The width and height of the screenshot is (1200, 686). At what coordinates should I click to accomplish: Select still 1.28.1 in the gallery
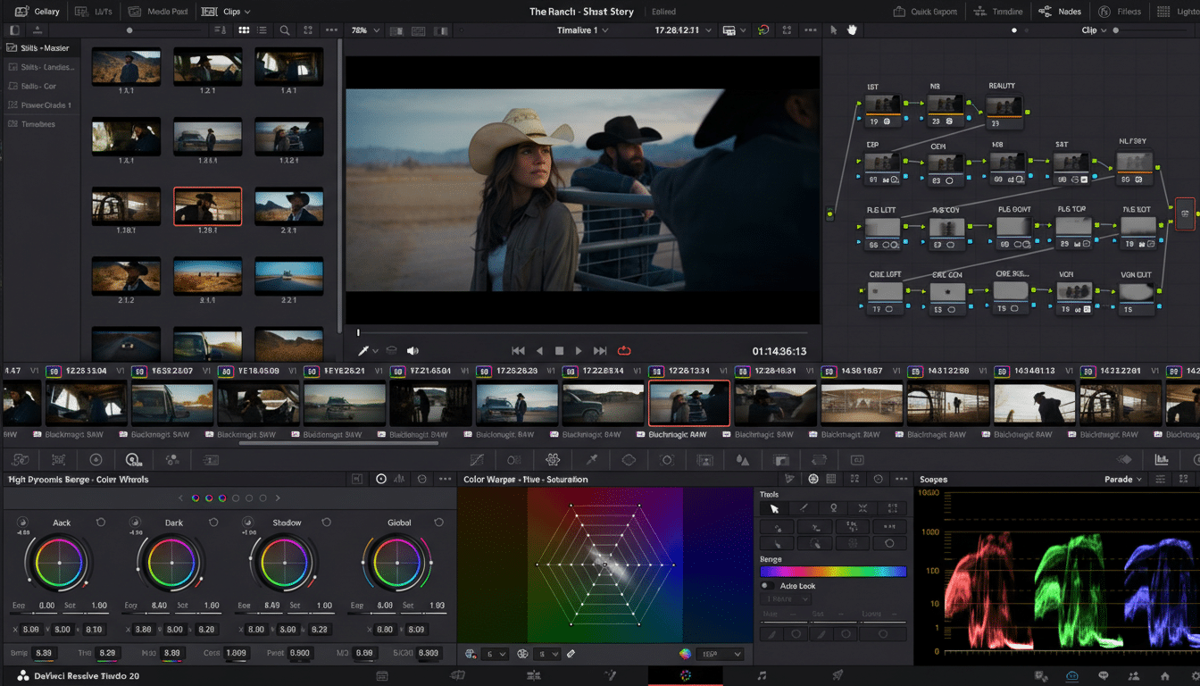pyautogui.click(x=207, y=205)
